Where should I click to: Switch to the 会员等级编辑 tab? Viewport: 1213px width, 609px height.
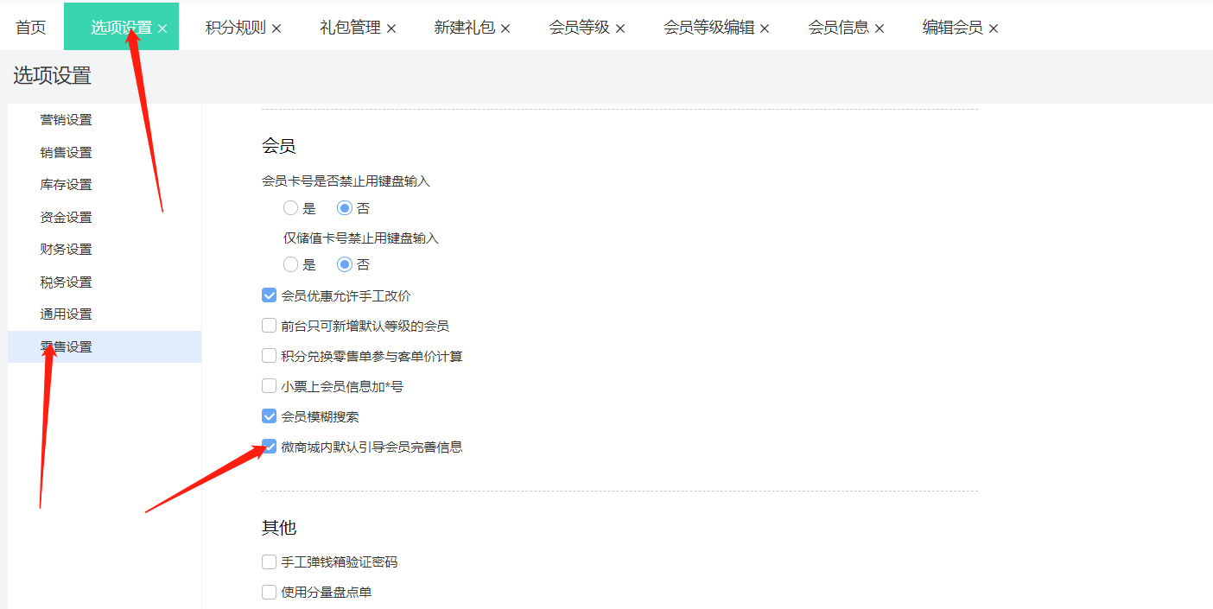point(710,27)
